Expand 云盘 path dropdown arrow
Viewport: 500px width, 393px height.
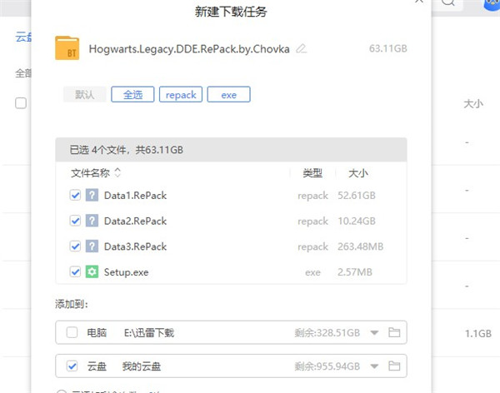coord(374,366)
